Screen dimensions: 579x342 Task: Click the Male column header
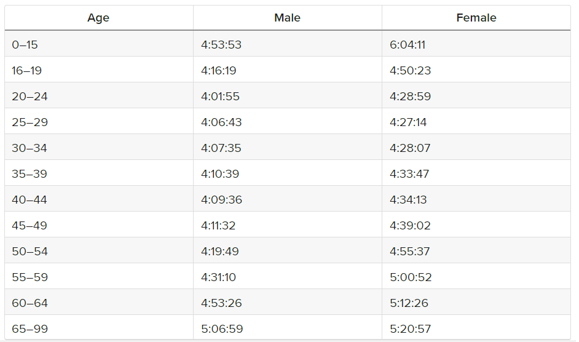coord(287,18)
